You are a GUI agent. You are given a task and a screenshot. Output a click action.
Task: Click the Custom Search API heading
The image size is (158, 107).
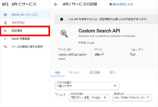[x=99, y=31]
